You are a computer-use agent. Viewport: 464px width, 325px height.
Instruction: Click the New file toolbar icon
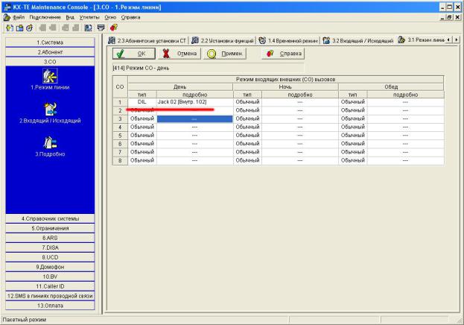click(x=10, y=28)
